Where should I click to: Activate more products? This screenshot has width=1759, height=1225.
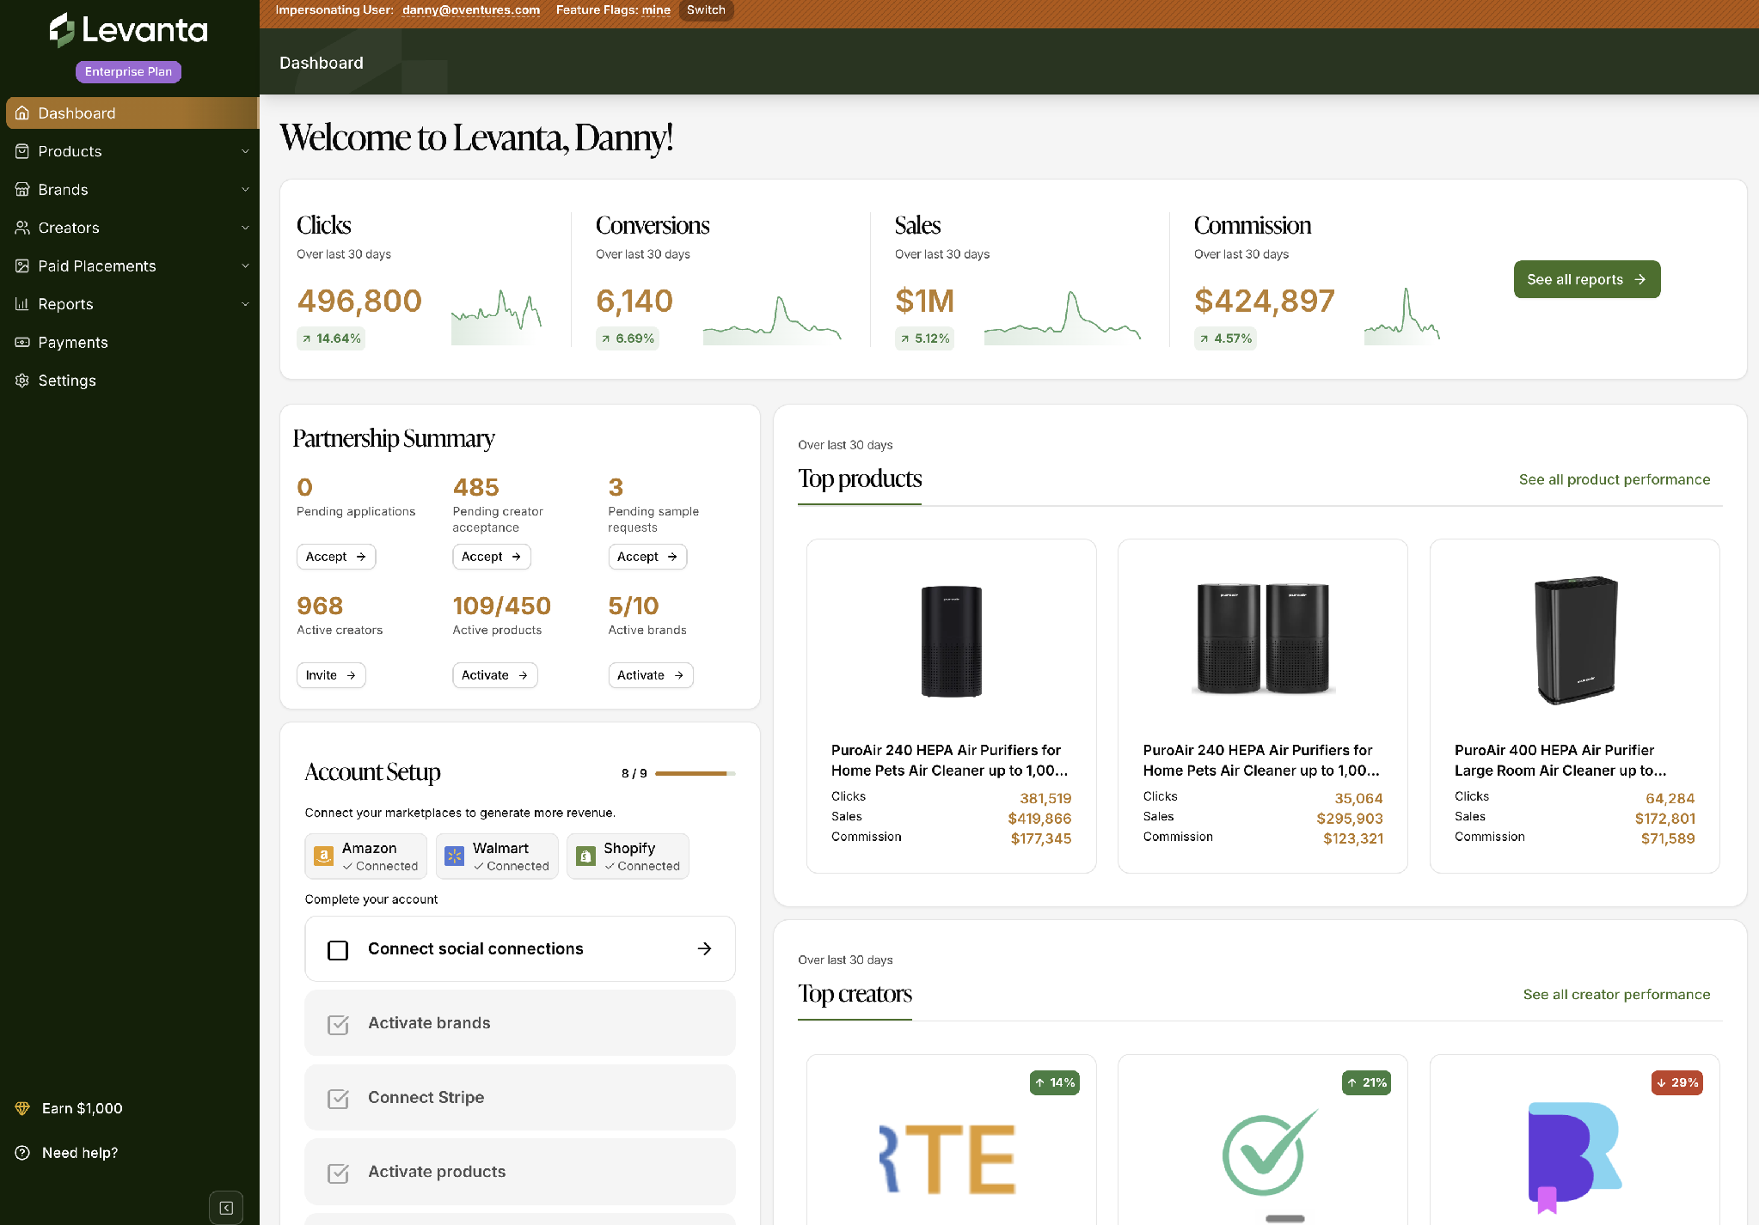point(495,675)
